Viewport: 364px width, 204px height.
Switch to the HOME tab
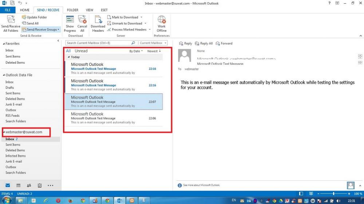click(25, 10)
